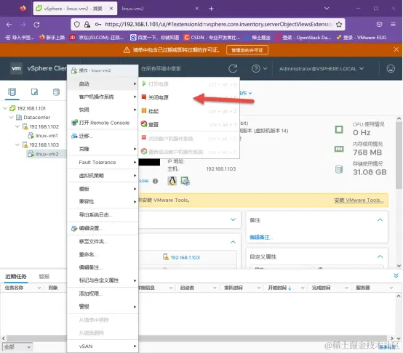Dismiss the orange license warning banner
The width and height of the screenshot is (403, 353).
click(x=396, y=49)
